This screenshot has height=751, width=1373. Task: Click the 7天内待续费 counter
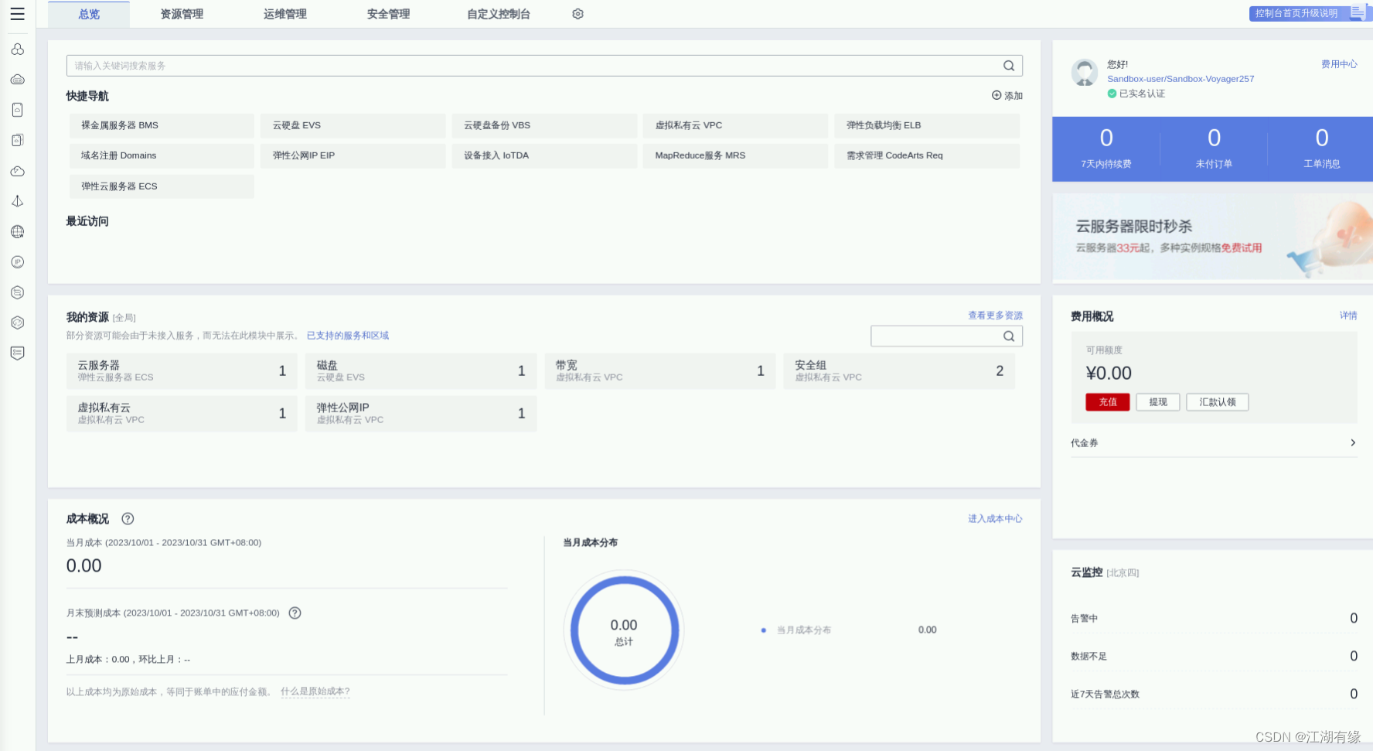pyautogui.click(x=1106, y=148)
